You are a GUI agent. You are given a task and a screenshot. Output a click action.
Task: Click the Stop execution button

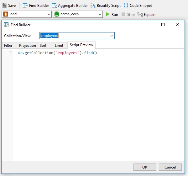tap(128, 14)
